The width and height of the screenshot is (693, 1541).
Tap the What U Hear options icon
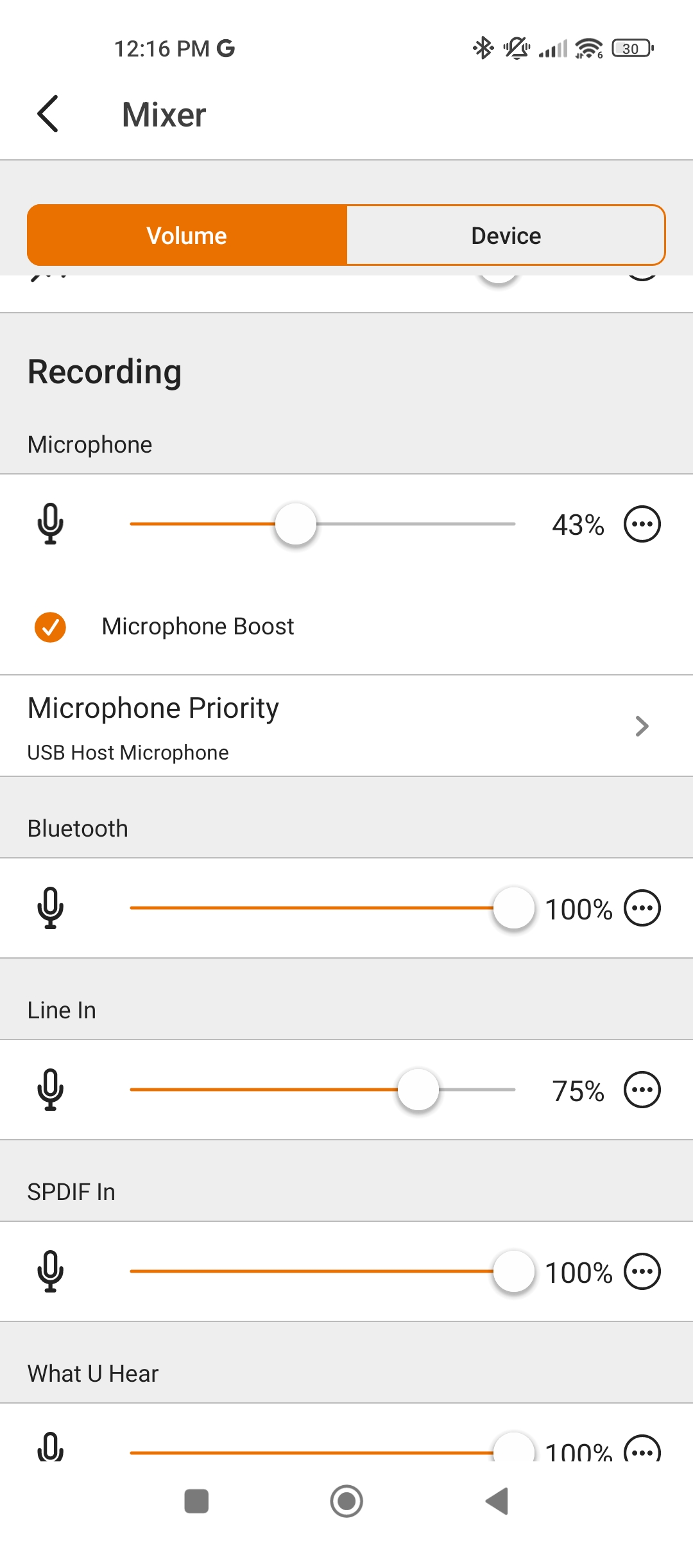click(642, 1450)
